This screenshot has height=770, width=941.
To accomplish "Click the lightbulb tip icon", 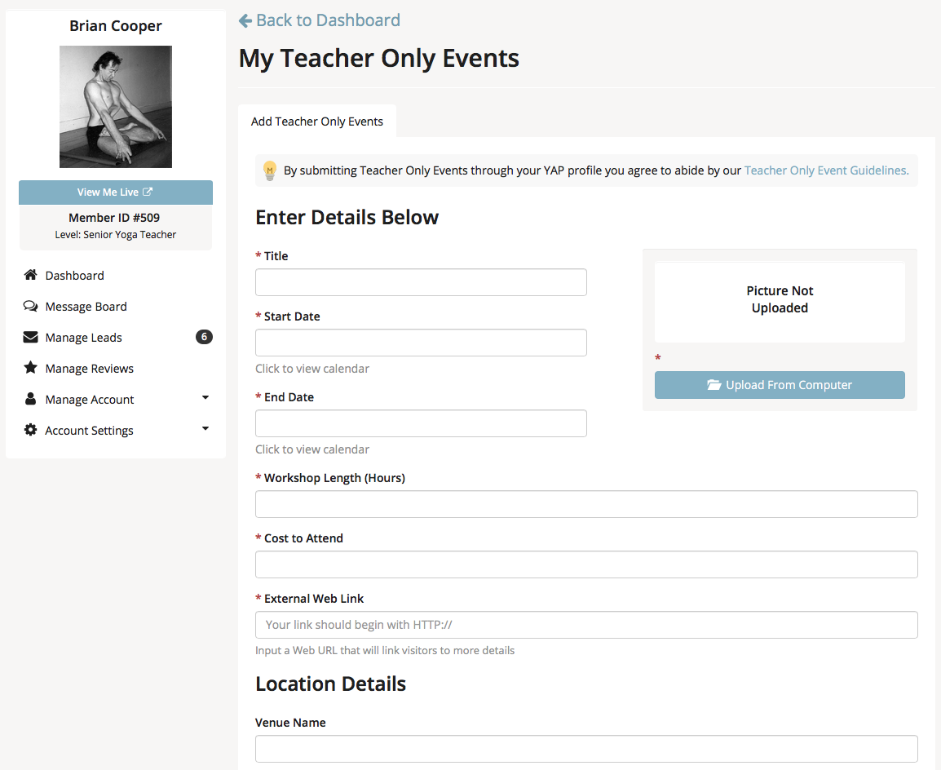I will click(x=270, y=171).
